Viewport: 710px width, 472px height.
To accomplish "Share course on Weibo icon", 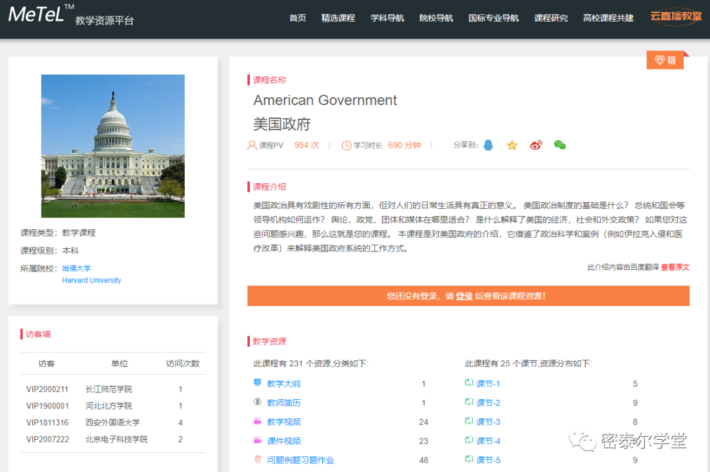I will (x=536, y=145).
